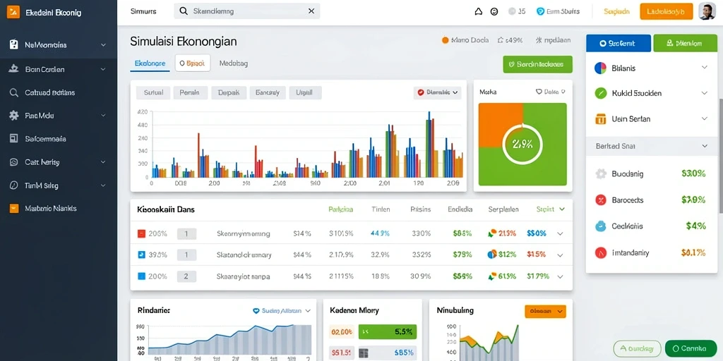Viewport: 723px width, 361px height.
Task: Switch to the Bpiadi tab
Action: click(193, 63)
